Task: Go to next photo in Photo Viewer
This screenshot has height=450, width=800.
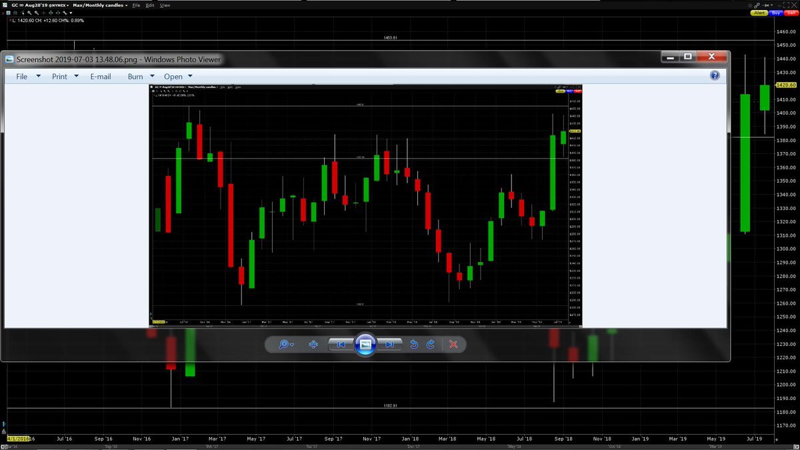Action: (x=390, y=344)
